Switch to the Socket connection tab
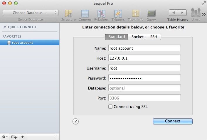This screenshot has width=207, height=140. pos(137,37)
